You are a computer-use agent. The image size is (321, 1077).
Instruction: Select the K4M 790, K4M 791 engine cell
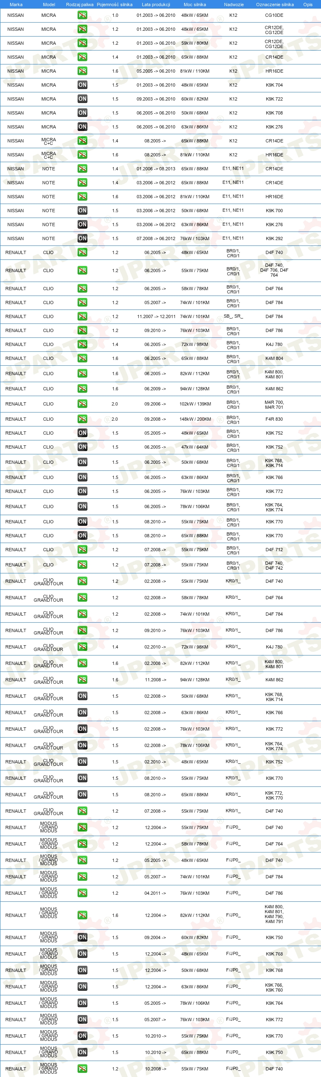(x=274, y=915)
